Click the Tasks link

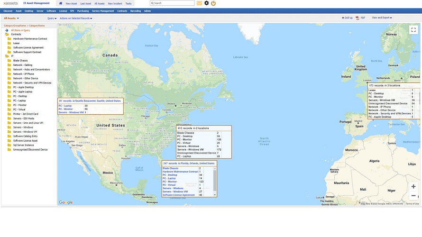coord(128,3)
